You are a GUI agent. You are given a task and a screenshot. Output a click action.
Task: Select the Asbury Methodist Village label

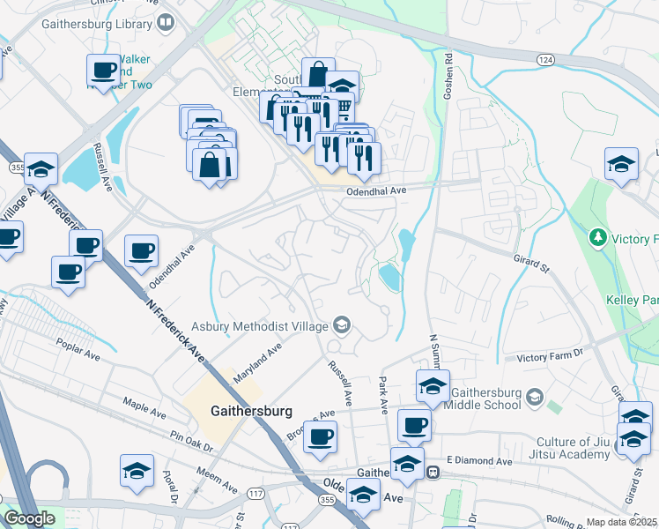point(260,326)
